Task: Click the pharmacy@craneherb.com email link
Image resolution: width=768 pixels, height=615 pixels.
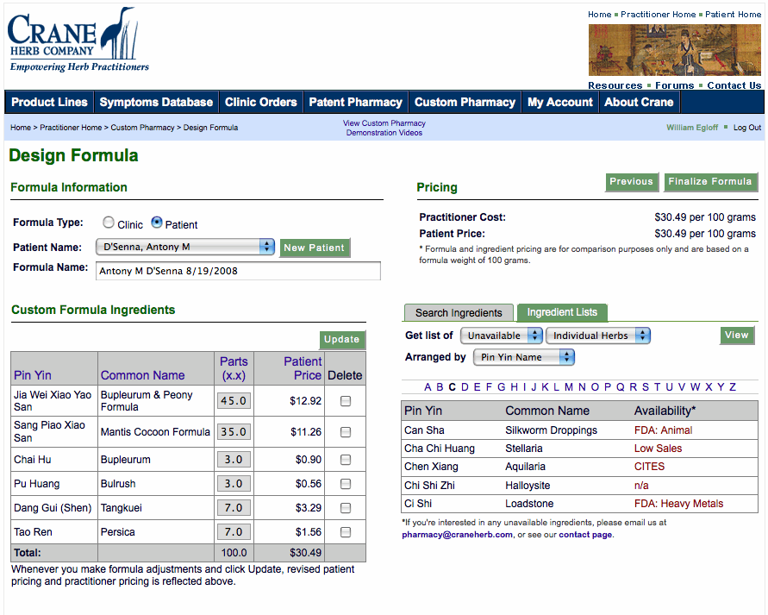Action: pos(457,534)
